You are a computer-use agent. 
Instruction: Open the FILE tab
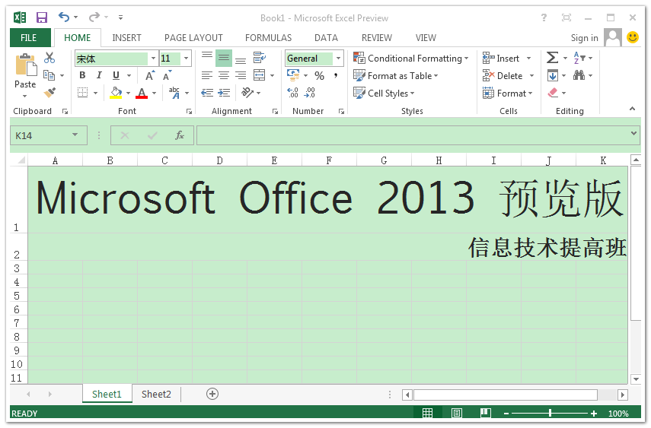pos(30,38)
